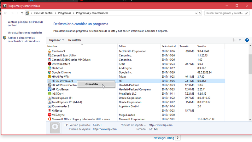The height and width of the screenshot is (142, 252).
Task: Open Ver actualizaciones instaladas link
Action: click(x=25, y=33)
